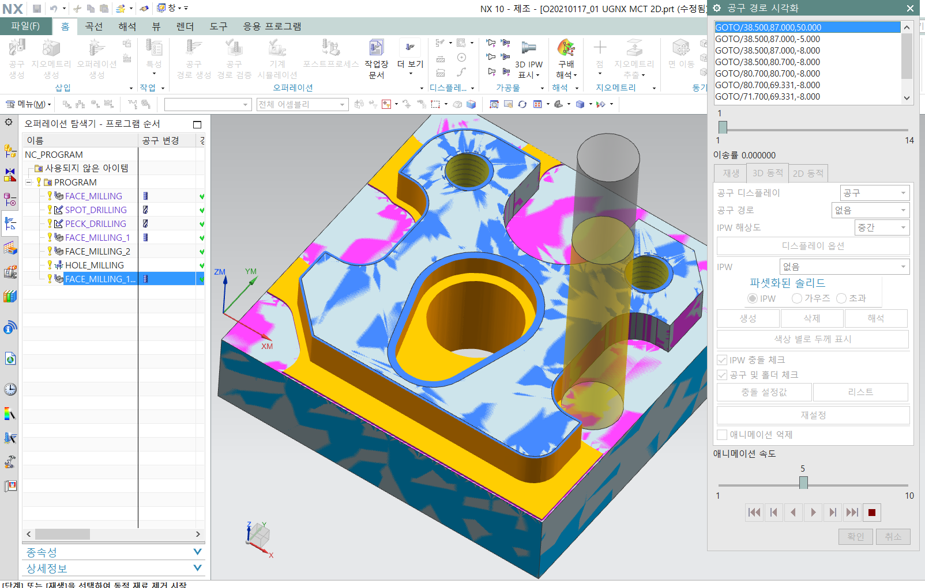925x588 pixels.
Task: Click the 지오메트리 추출 icon
Action: point(634,59)
